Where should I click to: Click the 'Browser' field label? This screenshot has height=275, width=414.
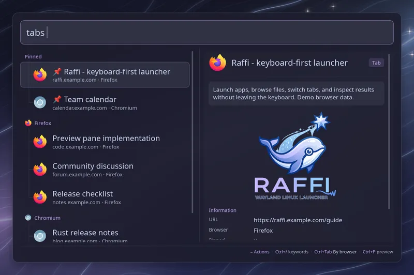(x=218, y=230)
